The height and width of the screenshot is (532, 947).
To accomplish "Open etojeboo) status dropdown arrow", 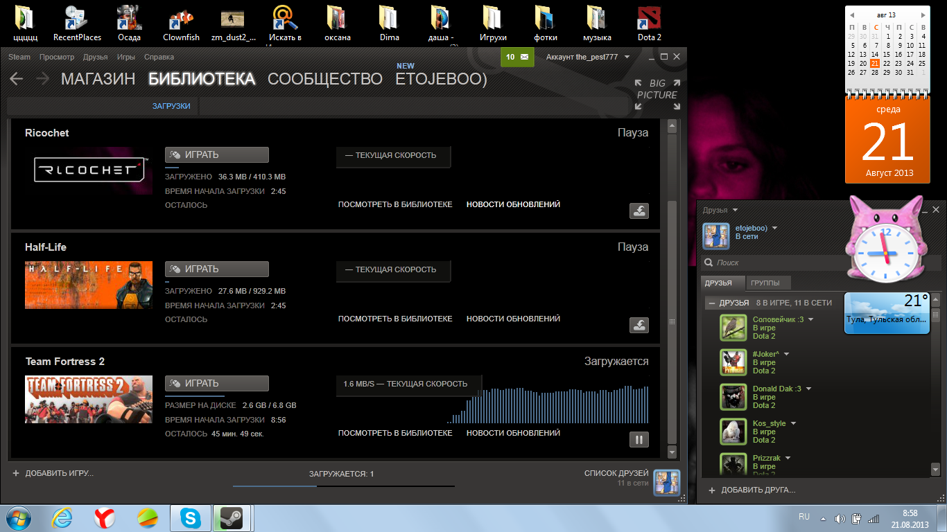I will 775,228.
